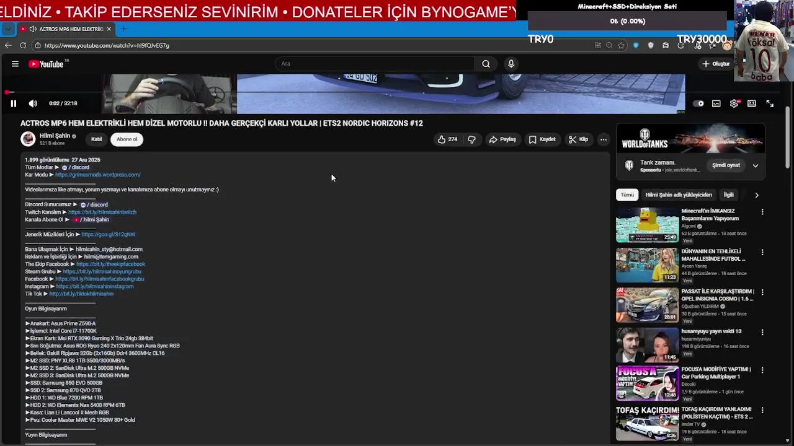Open player settings gear
This screenshot has width=794, height=446.
click(x=734, y=103)
